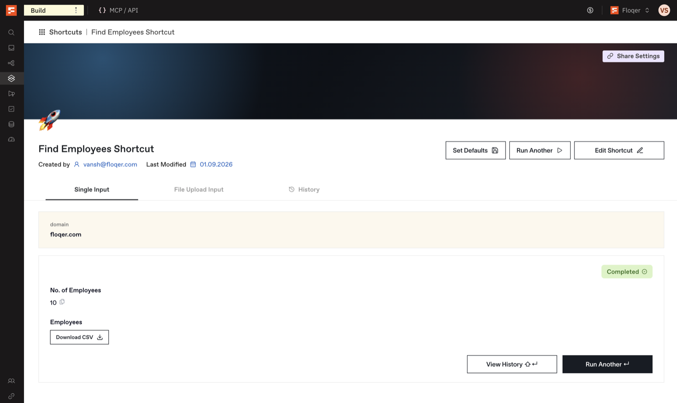677x403 pixels.
Task: Open the VS user avatar
Action: point(664,10)
